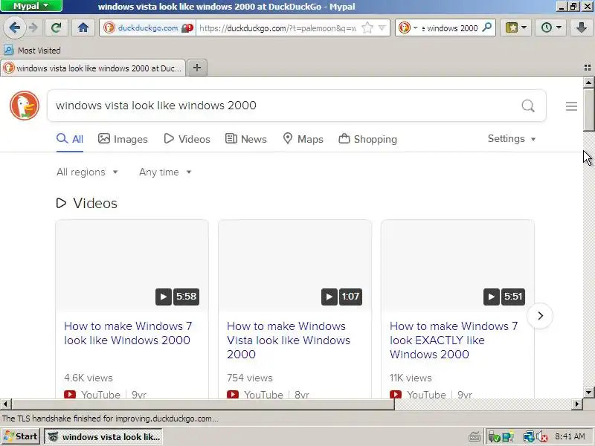Open the Mypal application menu
Image resolution: width=595 pixels, height=446 pixels.
click(31, 6)
